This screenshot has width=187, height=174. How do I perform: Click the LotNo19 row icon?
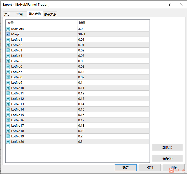click(8, 136)
